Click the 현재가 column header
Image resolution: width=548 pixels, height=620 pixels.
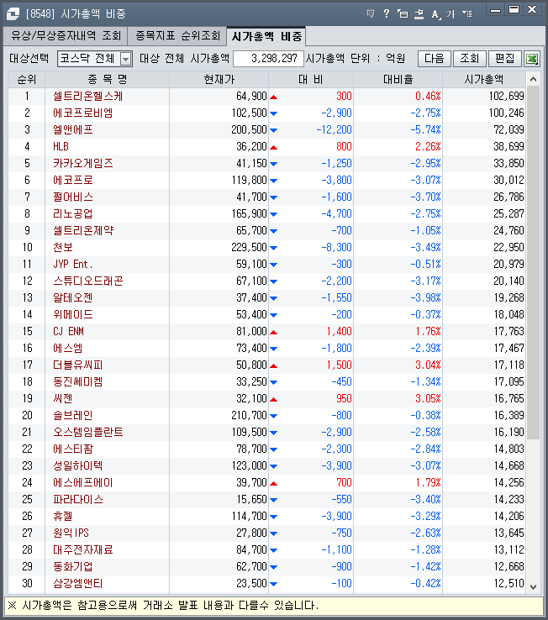coord(219,80)
